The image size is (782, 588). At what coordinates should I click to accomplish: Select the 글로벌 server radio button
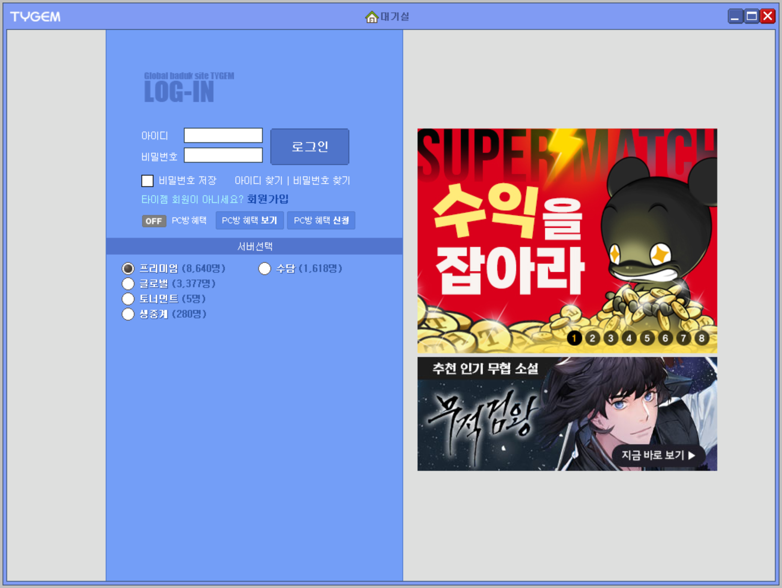click(128, 283)
